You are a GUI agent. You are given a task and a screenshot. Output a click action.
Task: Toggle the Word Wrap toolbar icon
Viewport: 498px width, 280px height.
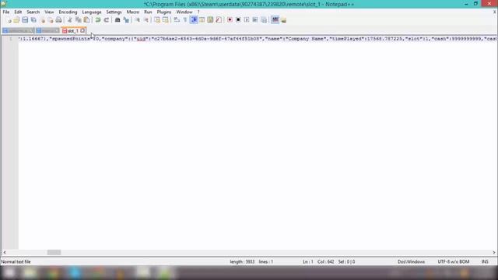[x=177, y=20]
